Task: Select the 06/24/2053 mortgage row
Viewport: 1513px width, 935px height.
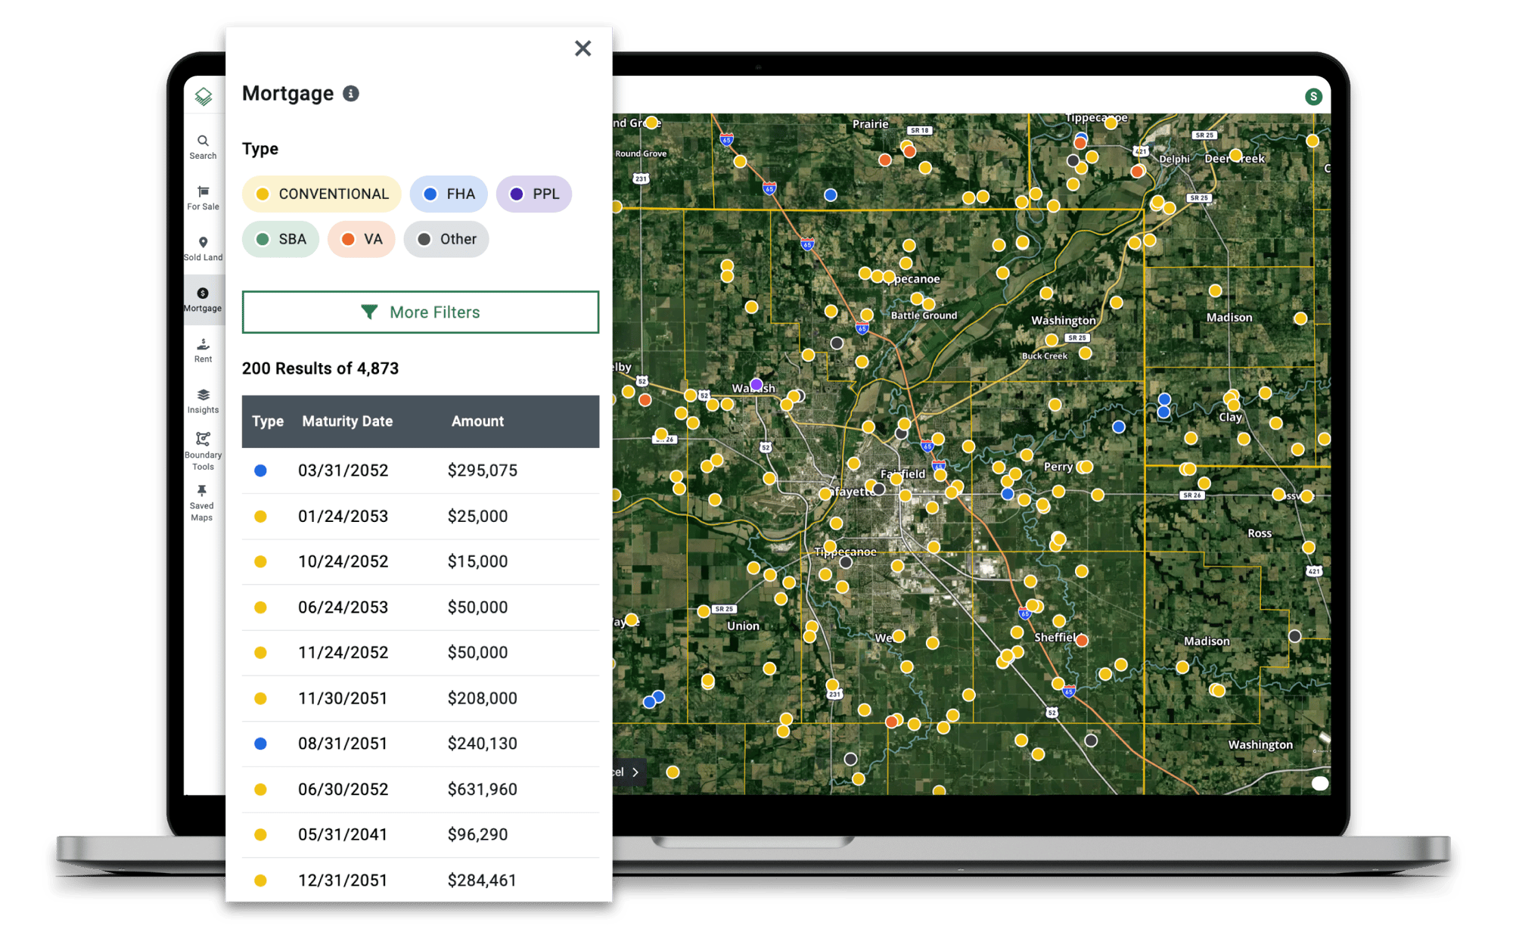Action: pos(421,607)
